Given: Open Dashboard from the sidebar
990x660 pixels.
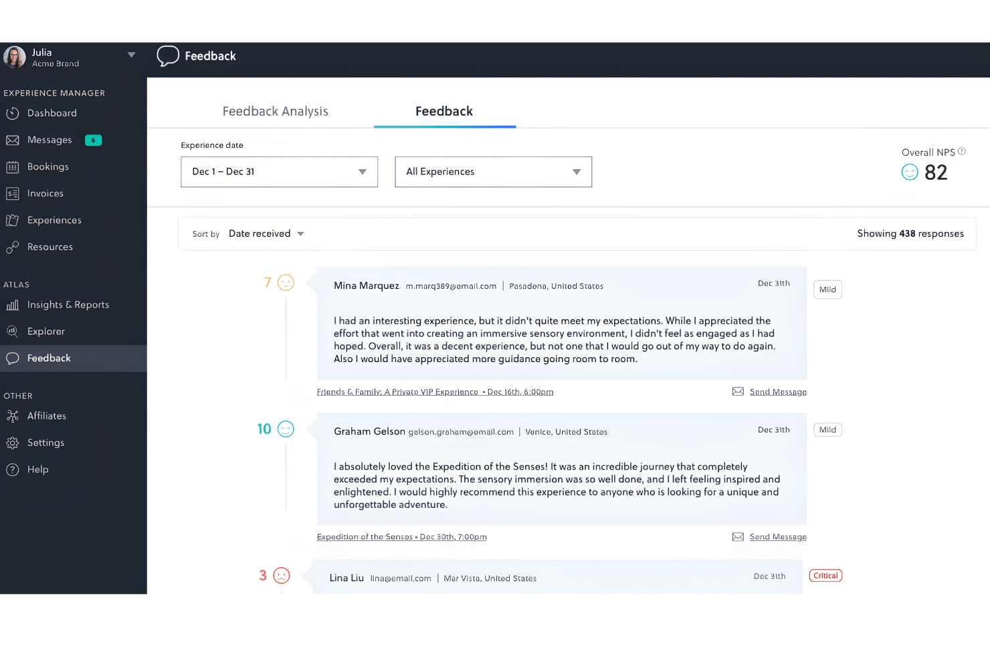Looking at the screenshot, I should [52, 113].
